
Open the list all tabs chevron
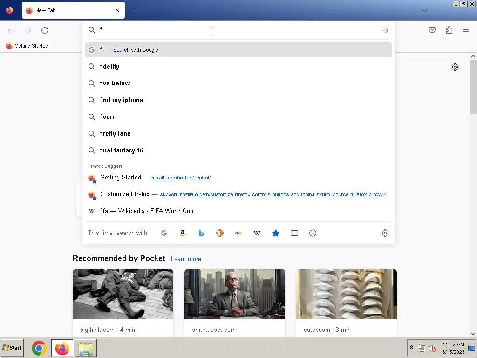point(424,10)
